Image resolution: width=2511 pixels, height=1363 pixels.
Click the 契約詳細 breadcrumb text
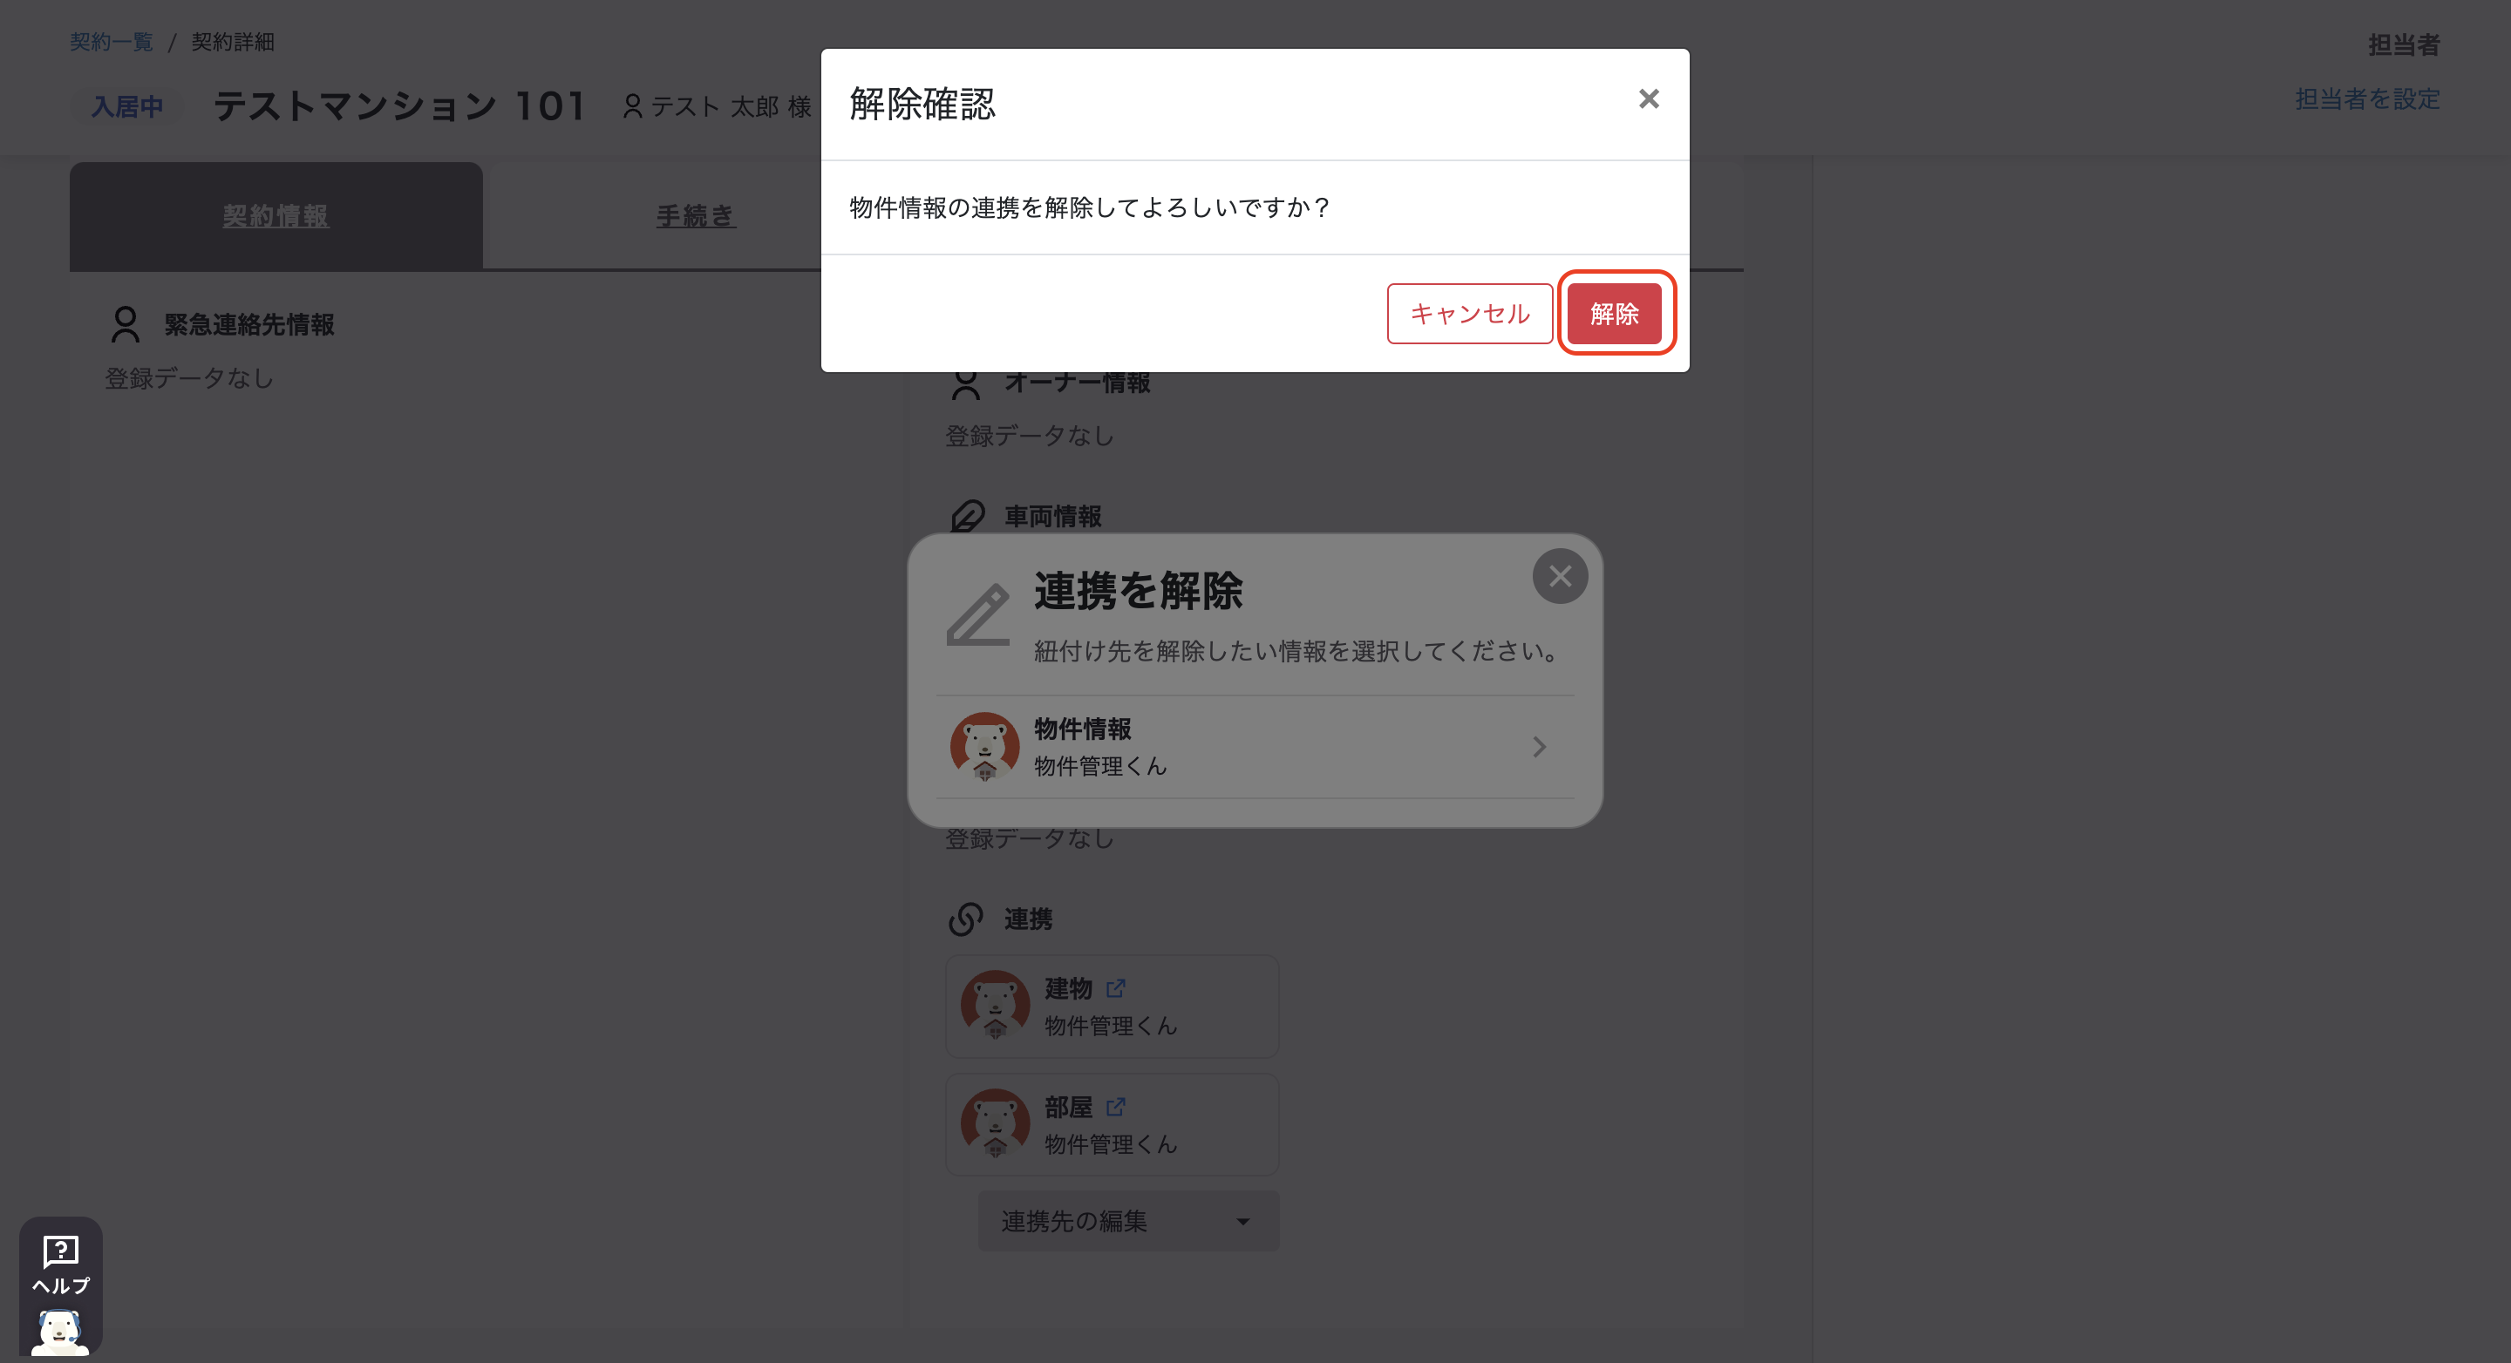coord(232,42)
